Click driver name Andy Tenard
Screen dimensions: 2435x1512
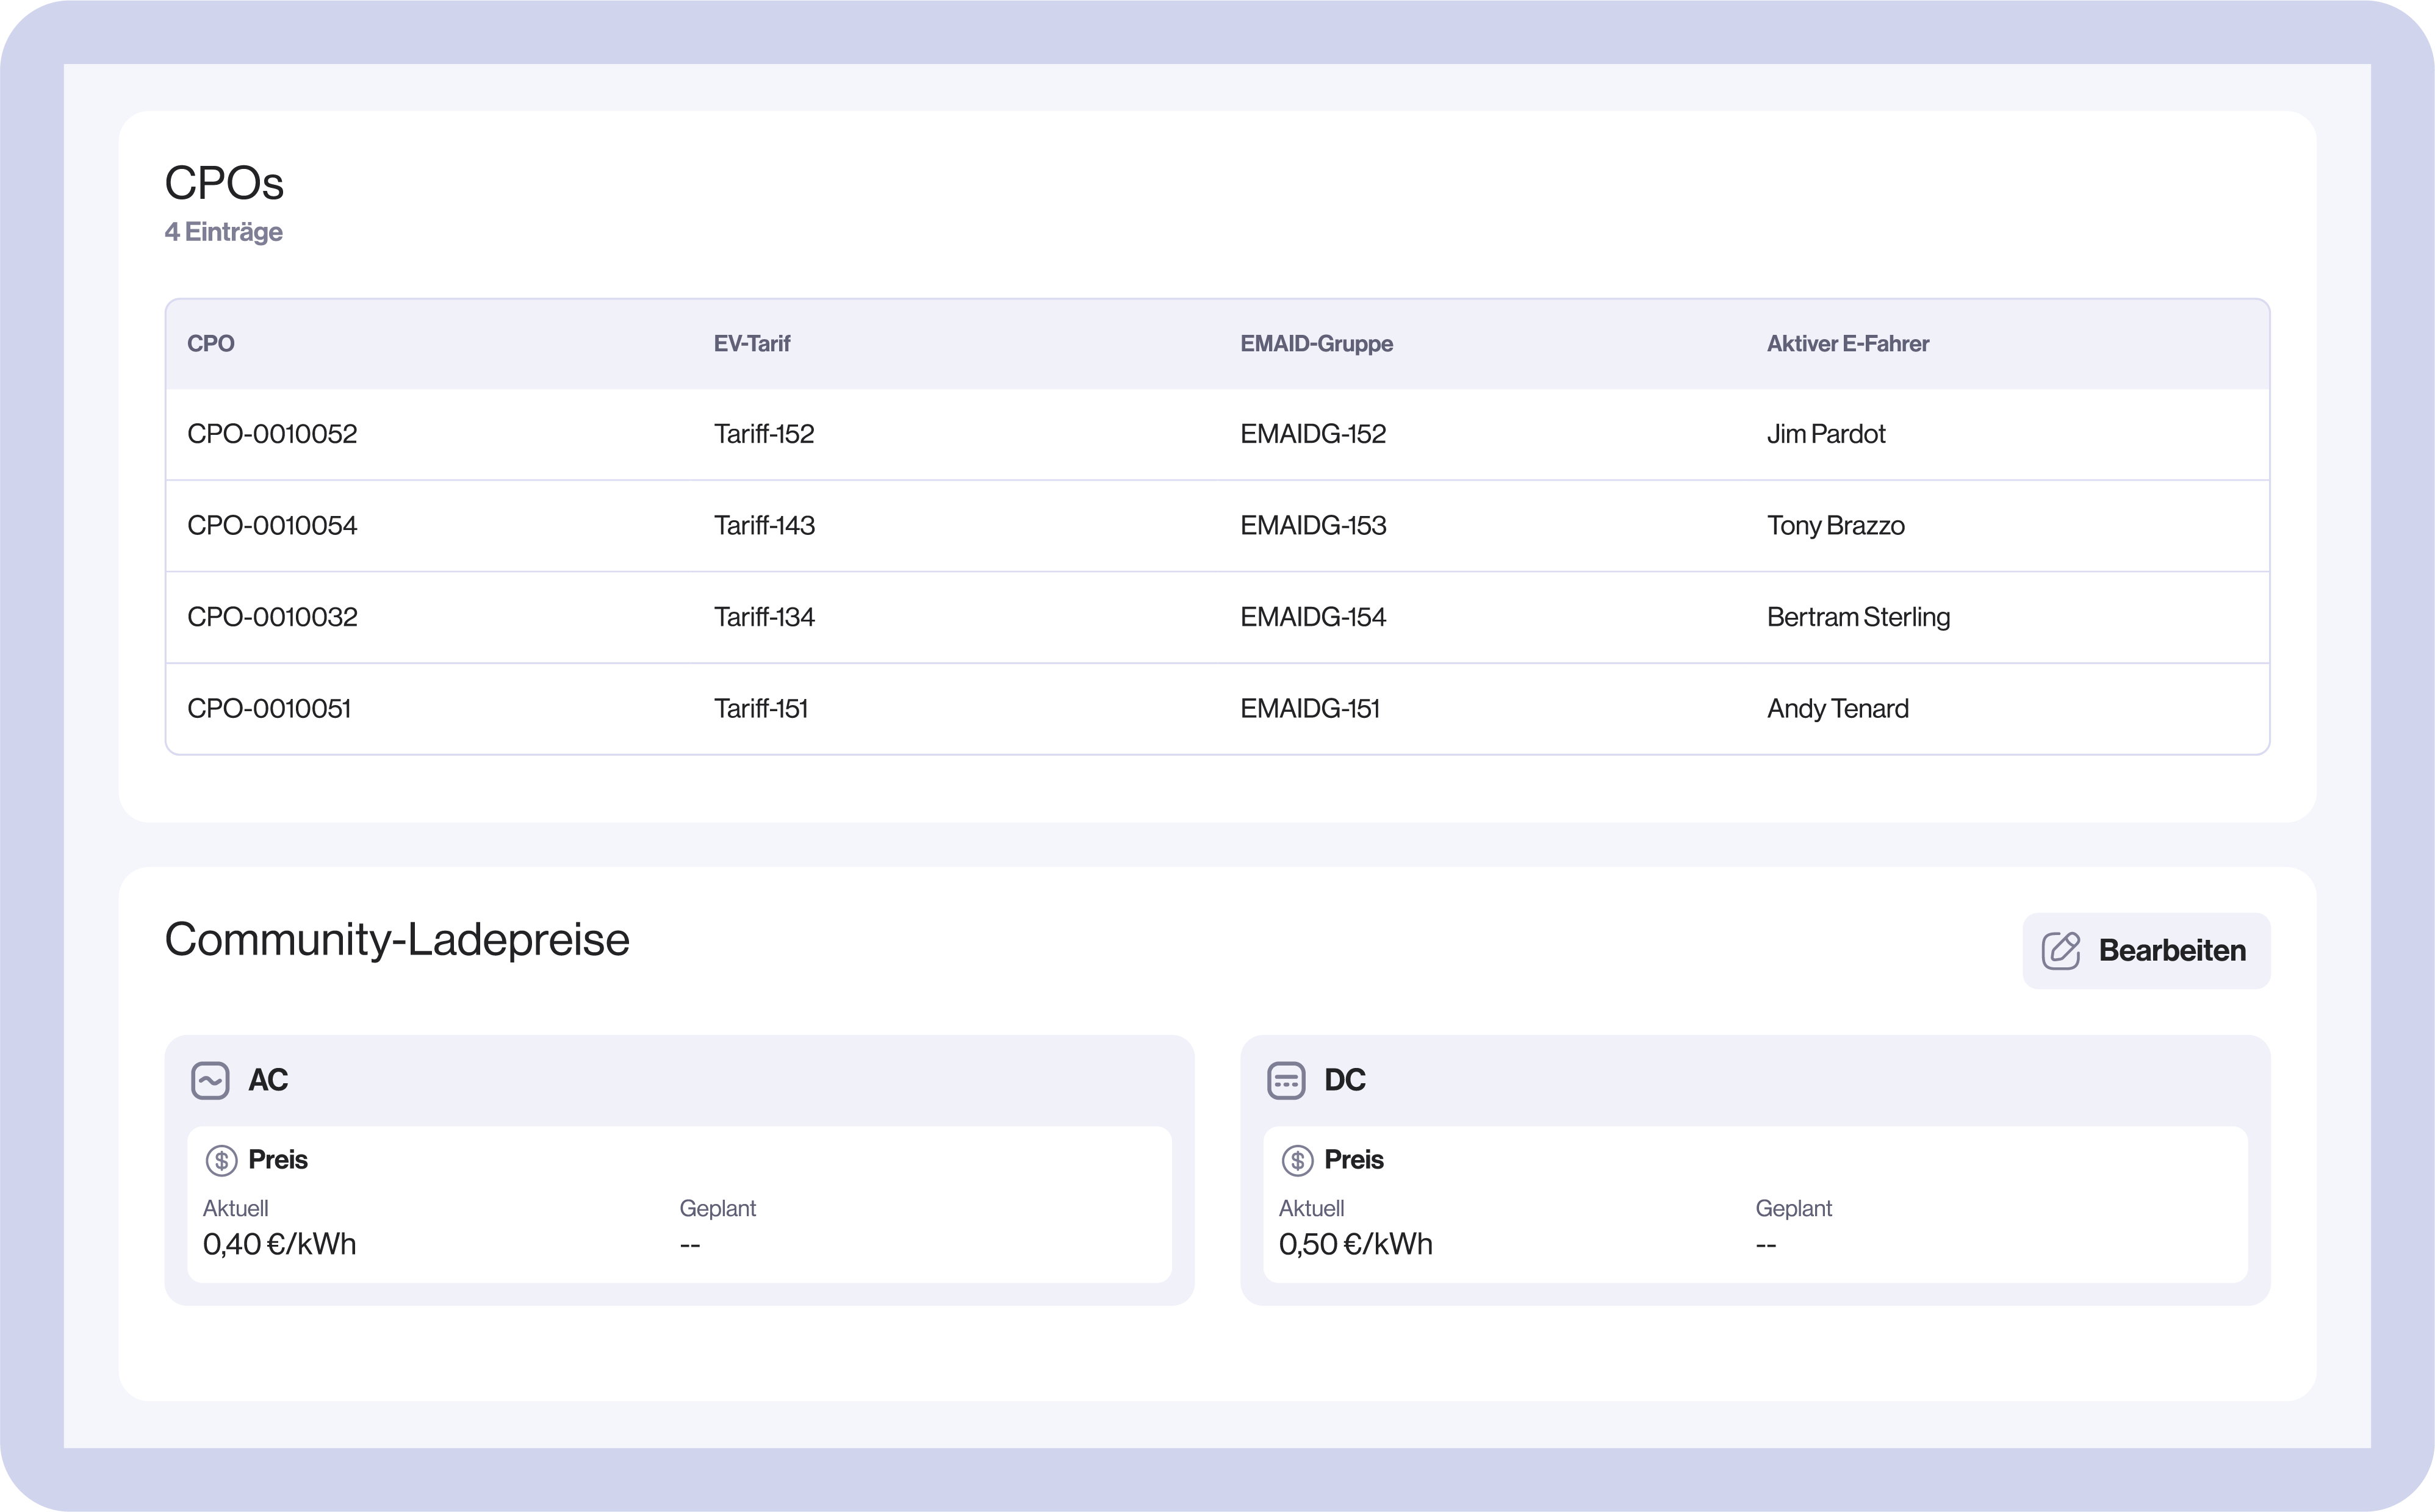1837,709
